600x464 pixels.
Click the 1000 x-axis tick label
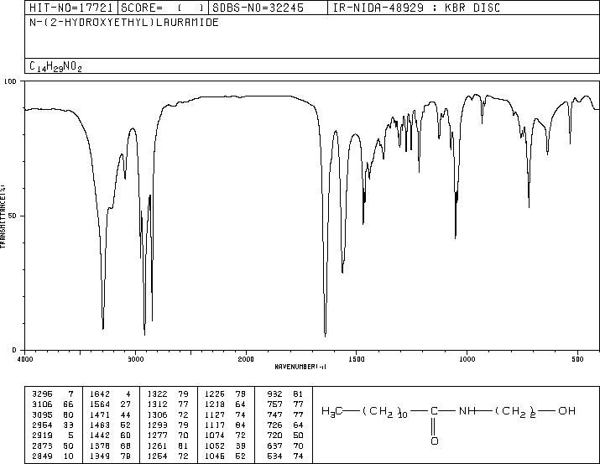[x=467, y=359]
